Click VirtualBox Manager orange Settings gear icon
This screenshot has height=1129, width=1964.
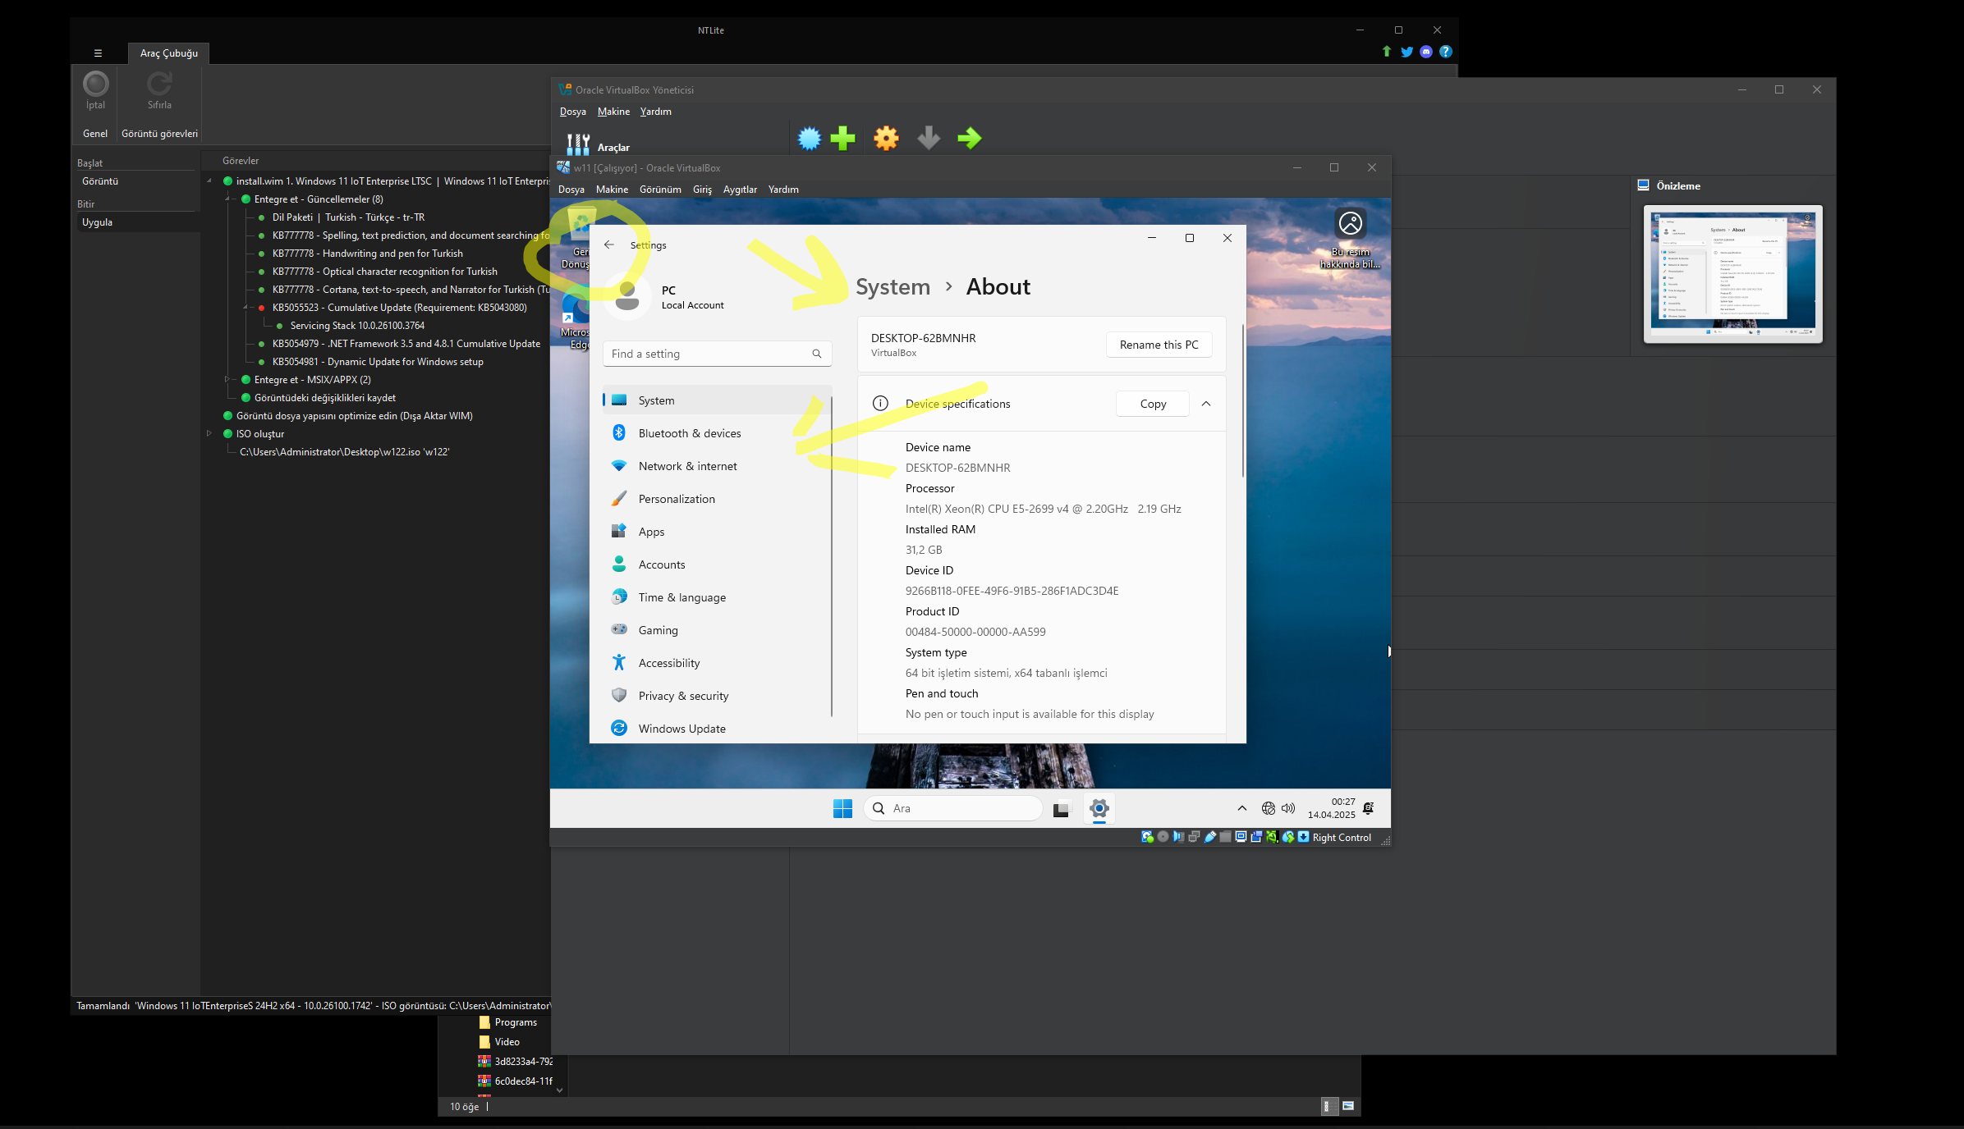(x=886, y=138)
